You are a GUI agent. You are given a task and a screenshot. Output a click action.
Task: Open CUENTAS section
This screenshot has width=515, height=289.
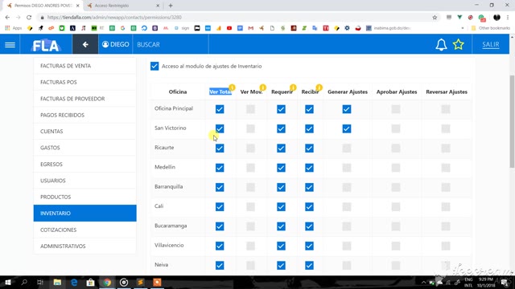(x=84, y=132)
